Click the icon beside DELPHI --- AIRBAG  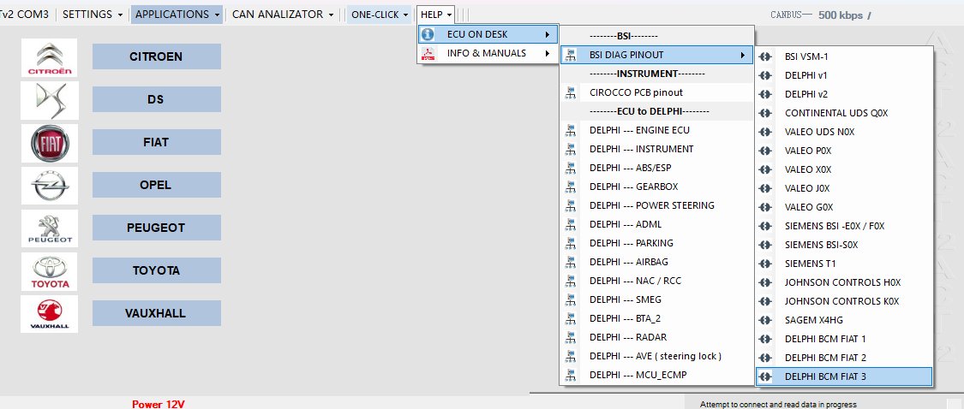(x=572, y=262)
